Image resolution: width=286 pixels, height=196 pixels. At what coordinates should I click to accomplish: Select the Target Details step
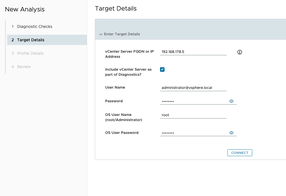(47, 40)
